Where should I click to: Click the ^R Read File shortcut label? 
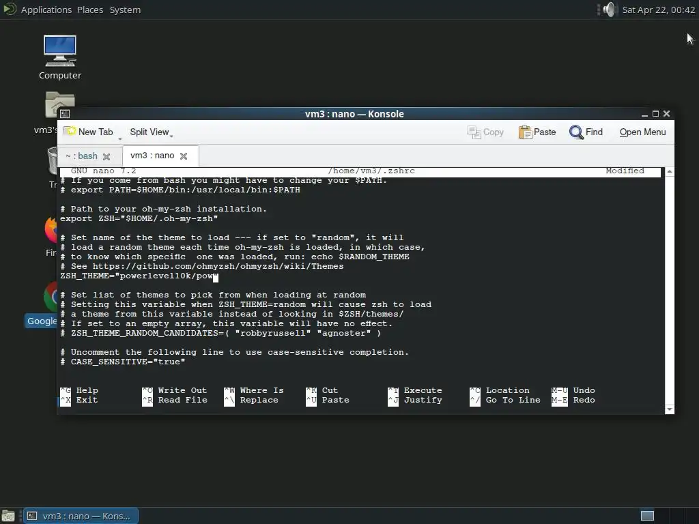174,400
